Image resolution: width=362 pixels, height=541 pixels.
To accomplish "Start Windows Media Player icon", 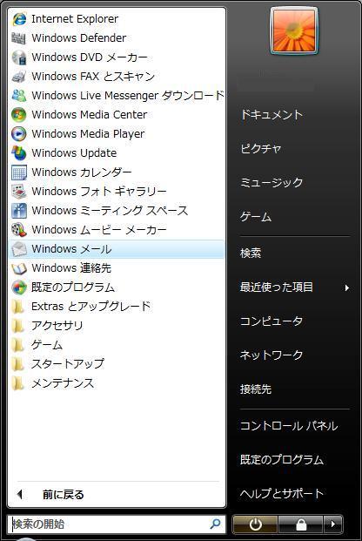I will click(19, 134).
